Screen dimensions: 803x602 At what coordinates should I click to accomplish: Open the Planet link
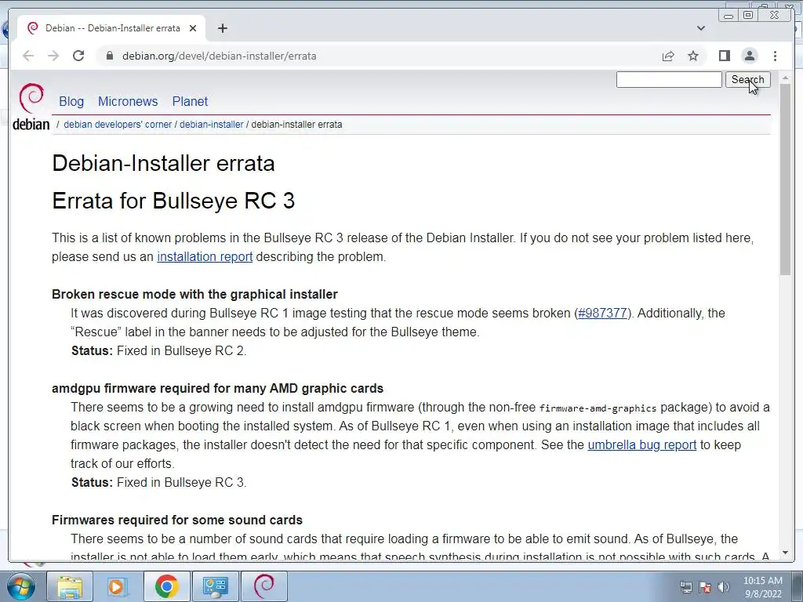pos(190,101)
